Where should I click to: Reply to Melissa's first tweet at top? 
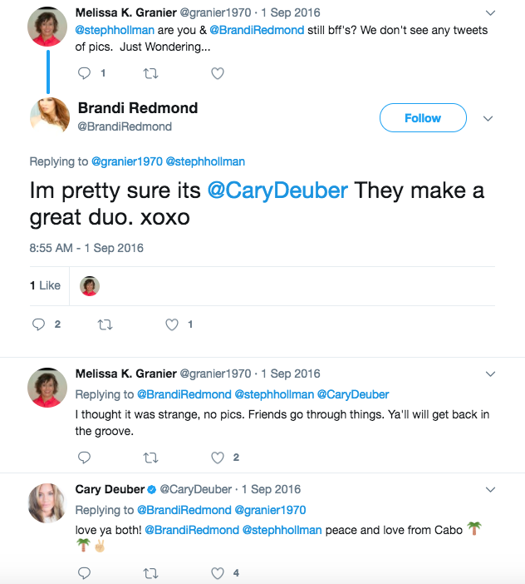coord(84,73)
